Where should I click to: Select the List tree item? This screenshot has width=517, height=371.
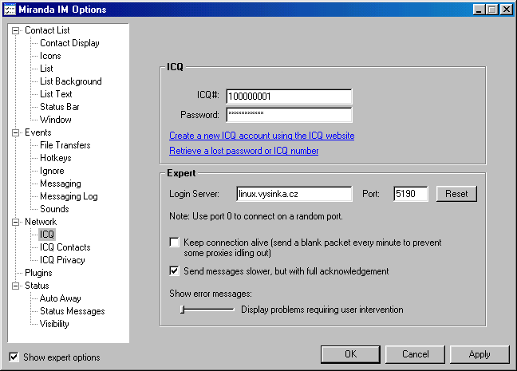[x=46, y=69]
